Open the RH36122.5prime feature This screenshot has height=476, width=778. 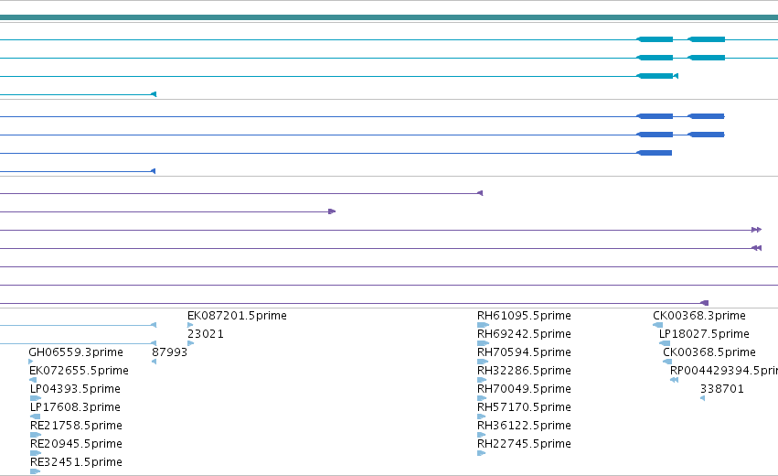coord(524,426)
